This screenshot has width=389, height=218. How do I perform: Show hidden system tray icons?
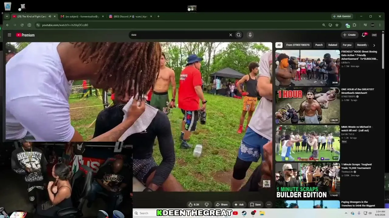coord(346,213)
